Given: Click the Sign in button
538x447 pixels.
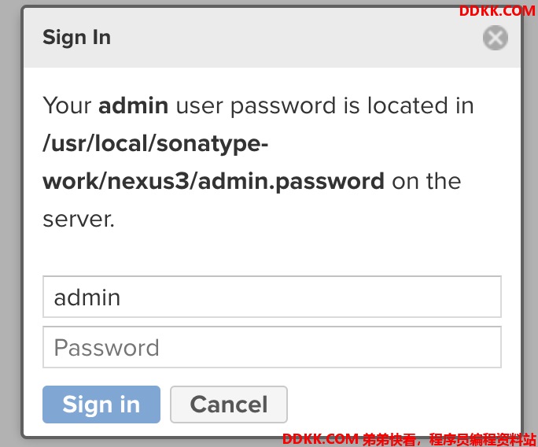Looking at the screenshot, I should point(101,404).
